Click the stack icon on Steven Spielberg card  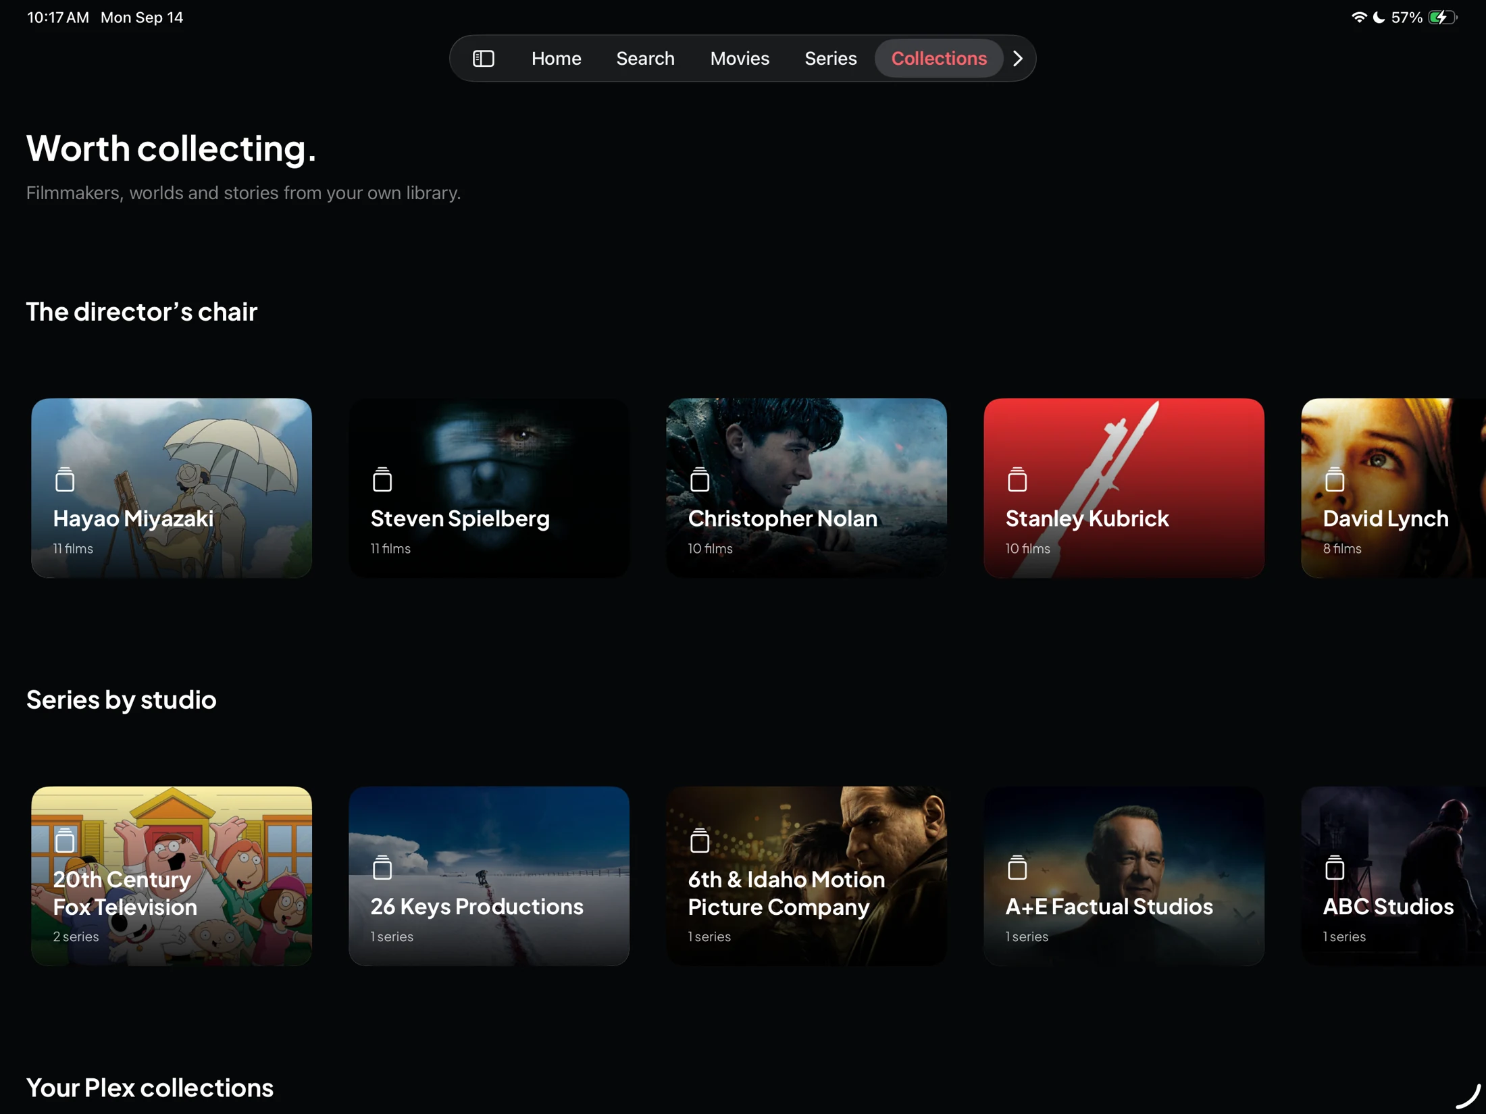[382, 479]
